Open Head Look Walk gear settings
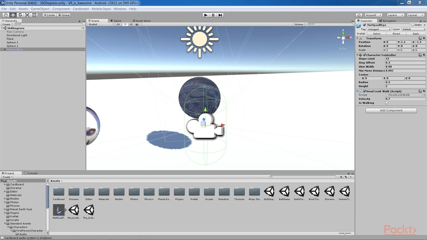This screenshot has height=240, width=427. click(424, 91)
